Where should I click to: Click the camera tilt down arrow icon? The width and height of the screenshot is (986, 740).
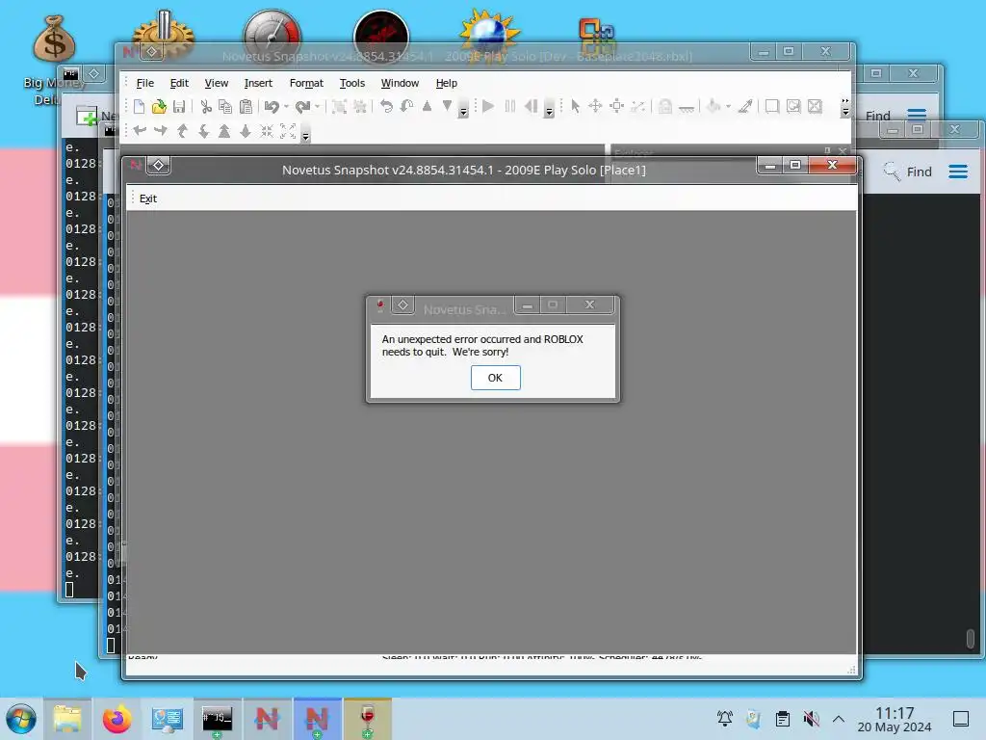tap(204, 131)
